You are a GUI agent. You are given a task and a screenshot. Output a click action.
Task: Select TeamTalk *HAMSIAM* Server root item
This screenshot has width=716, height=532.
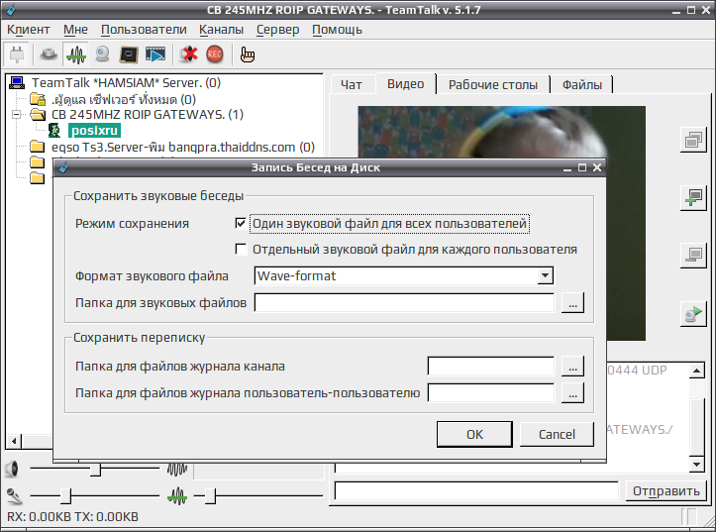click(x=126, y=82)
